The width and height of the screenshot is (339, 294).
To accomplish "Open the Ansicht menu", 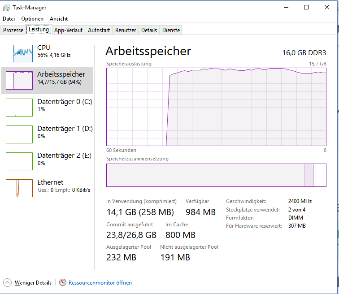I will tap(59, 19).
